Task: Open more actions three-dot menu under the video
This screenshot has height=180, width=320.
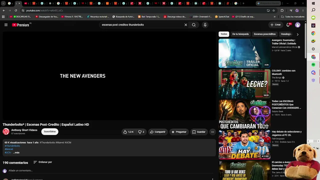Action: click(212, 132)
